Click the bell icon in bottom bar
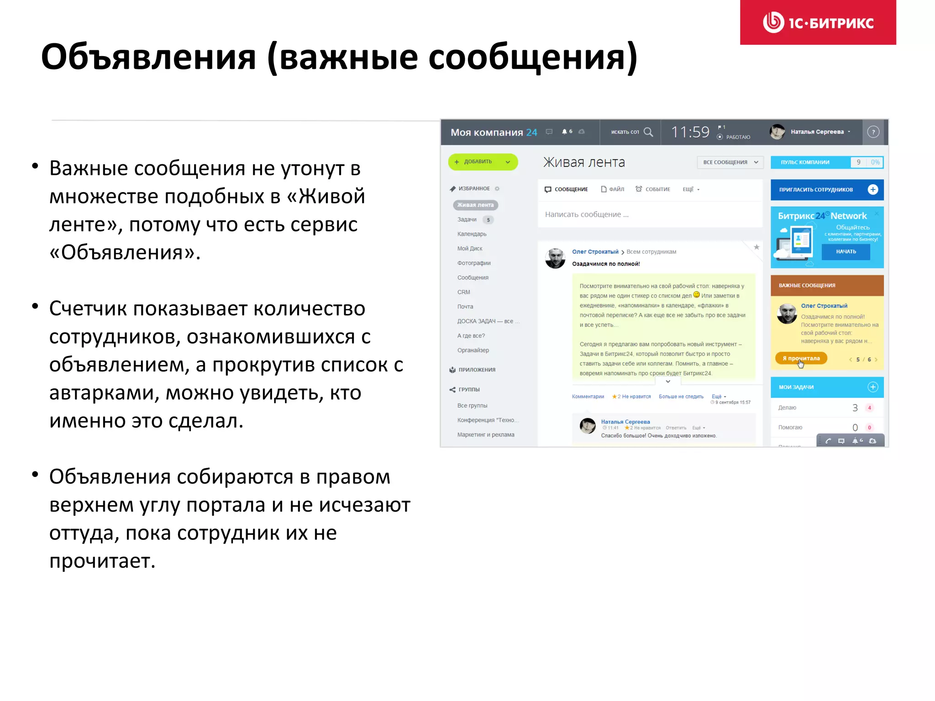The image size is (935, 701). [857, 441]
